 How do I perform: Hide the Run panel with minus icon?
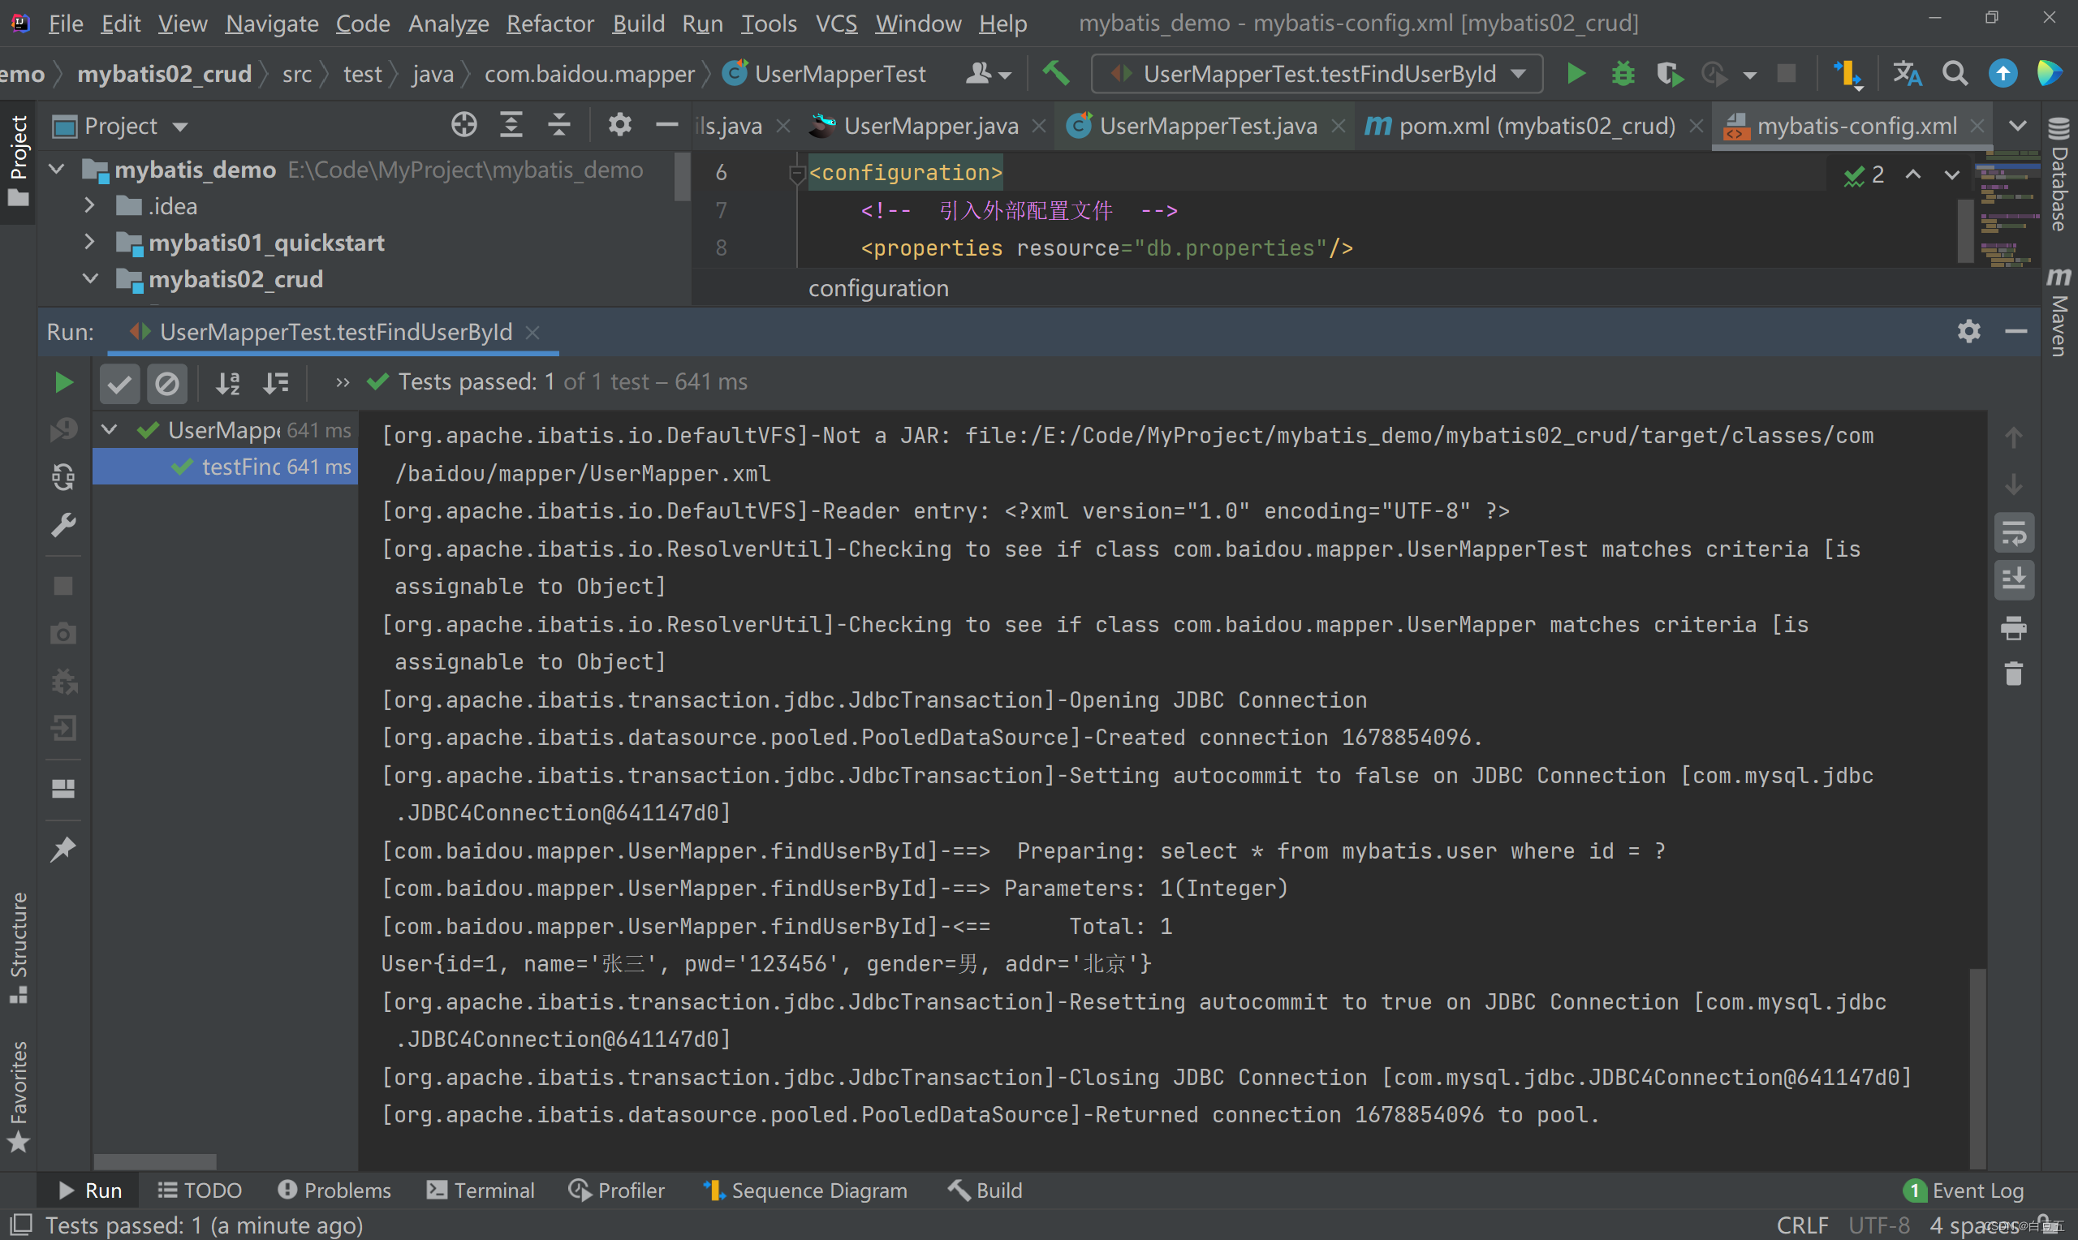[x=2016, y=332]
